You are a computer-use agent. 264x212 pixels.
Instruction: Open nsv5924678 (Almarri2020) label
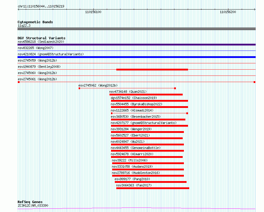pos(132,154)
